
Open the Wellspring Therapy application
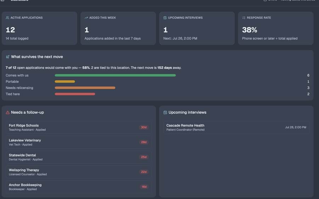pyautogui.click(x=79, y=172)
